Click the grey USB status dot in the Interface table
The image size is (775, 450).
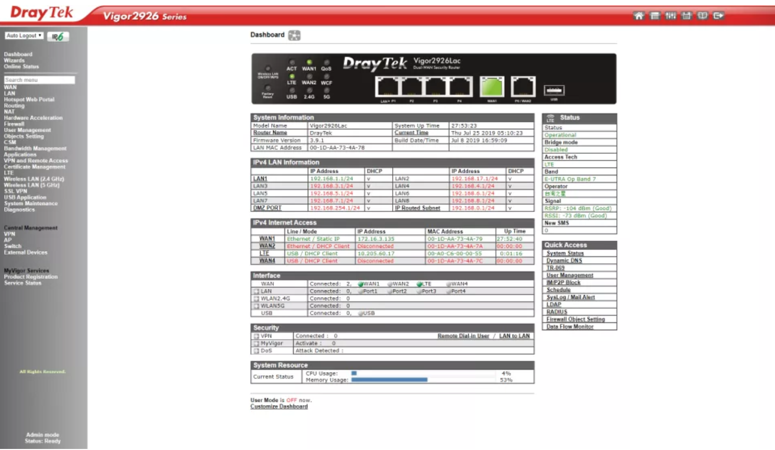point(361,313)
